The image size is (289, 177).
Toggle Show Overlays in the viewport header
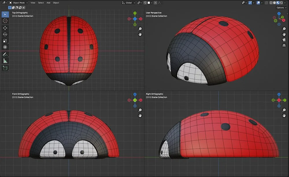[258, 3]
